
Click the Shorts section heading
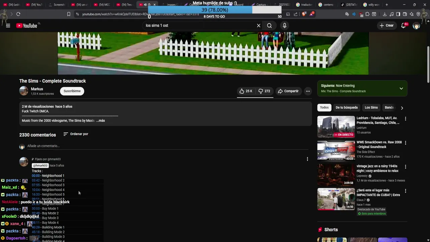tap(331, 230)
